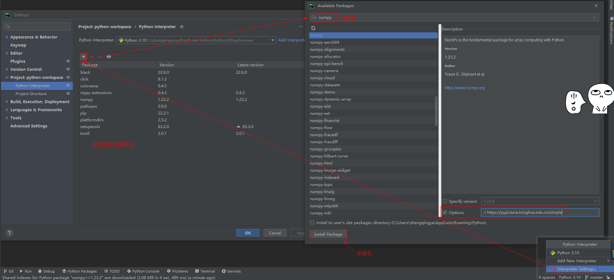Click the Git tool window icon
The image size is (614, 280).
9,271
